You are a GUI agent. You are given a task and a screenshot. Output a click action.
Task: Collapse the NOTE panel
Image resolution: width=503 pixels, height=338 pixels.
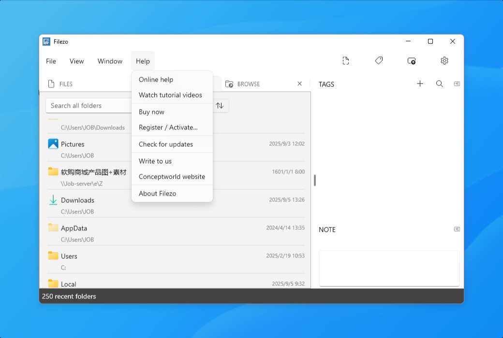click(457, 229)
